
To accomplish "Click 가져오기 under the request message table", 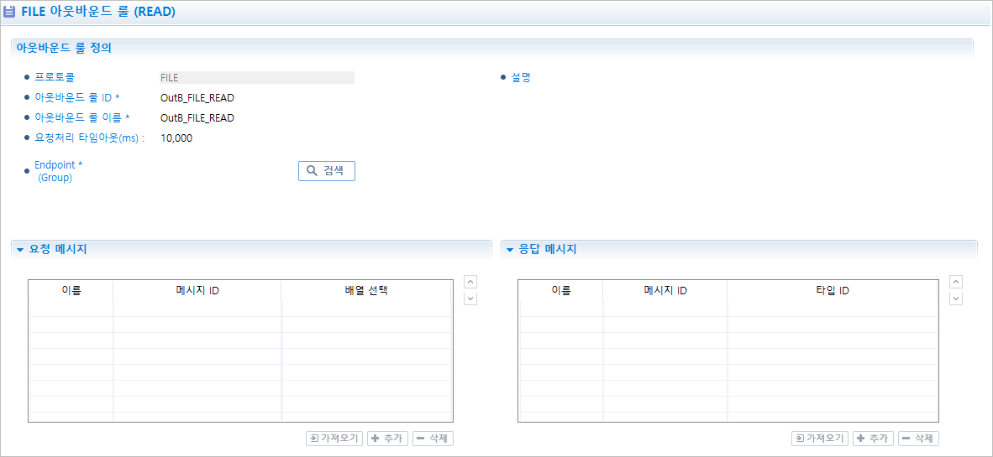I will tap(335, 439).
